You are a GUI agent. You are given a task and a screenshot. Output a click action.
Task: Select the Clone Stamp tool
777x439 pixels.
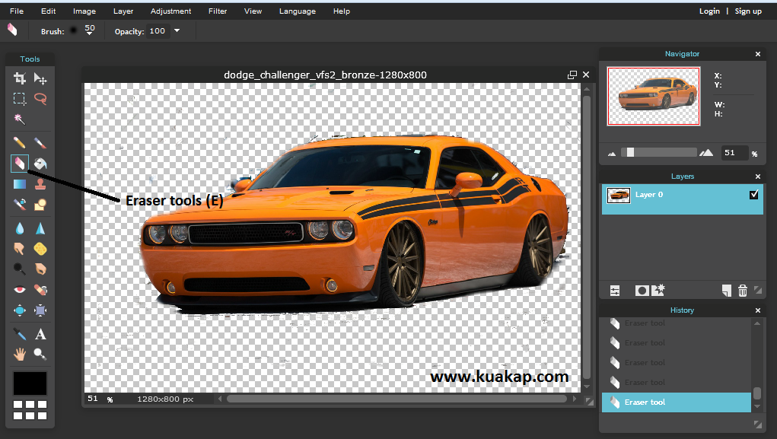tap(40, 184)
